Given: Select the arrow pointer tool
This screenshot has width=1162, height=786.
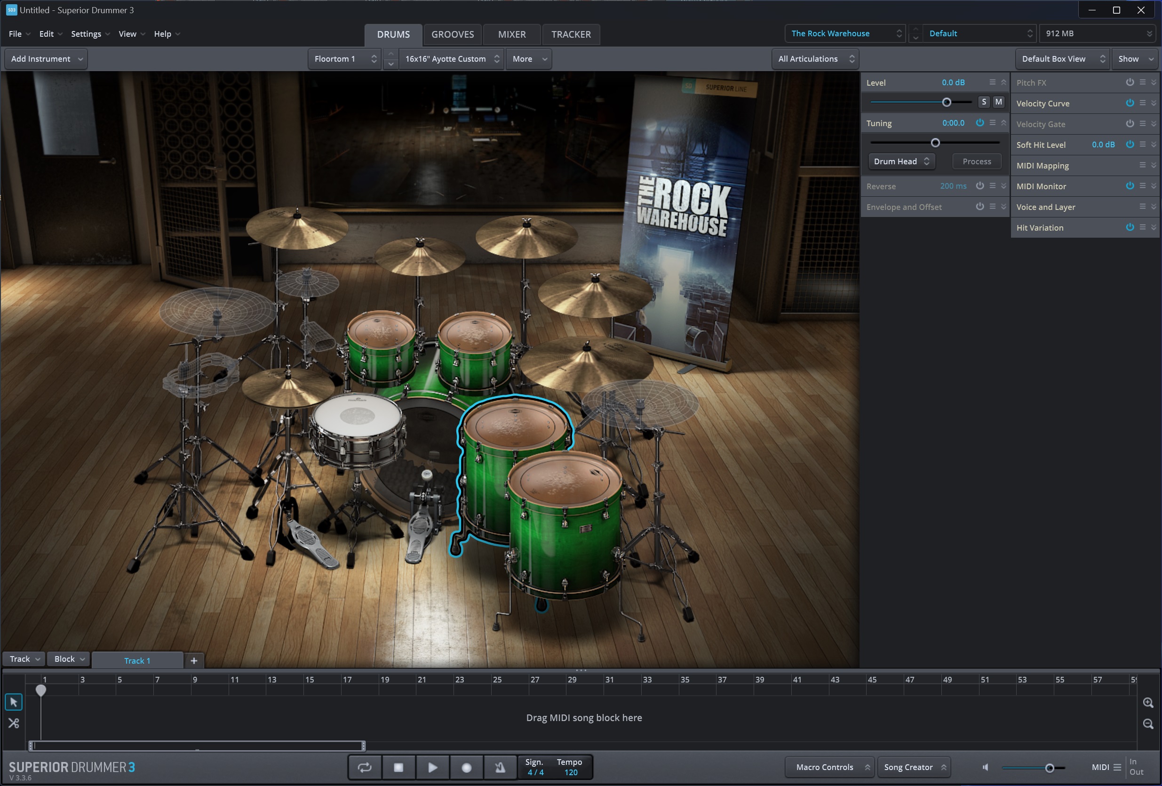Looking at the screenshot, I should (x=14, y=702).
